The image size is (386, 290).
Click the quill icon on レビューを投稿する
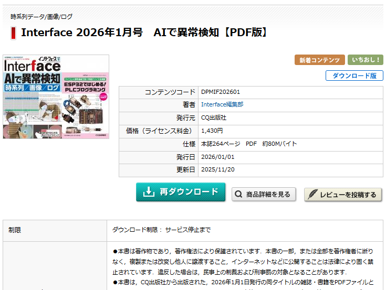(312, 195)
